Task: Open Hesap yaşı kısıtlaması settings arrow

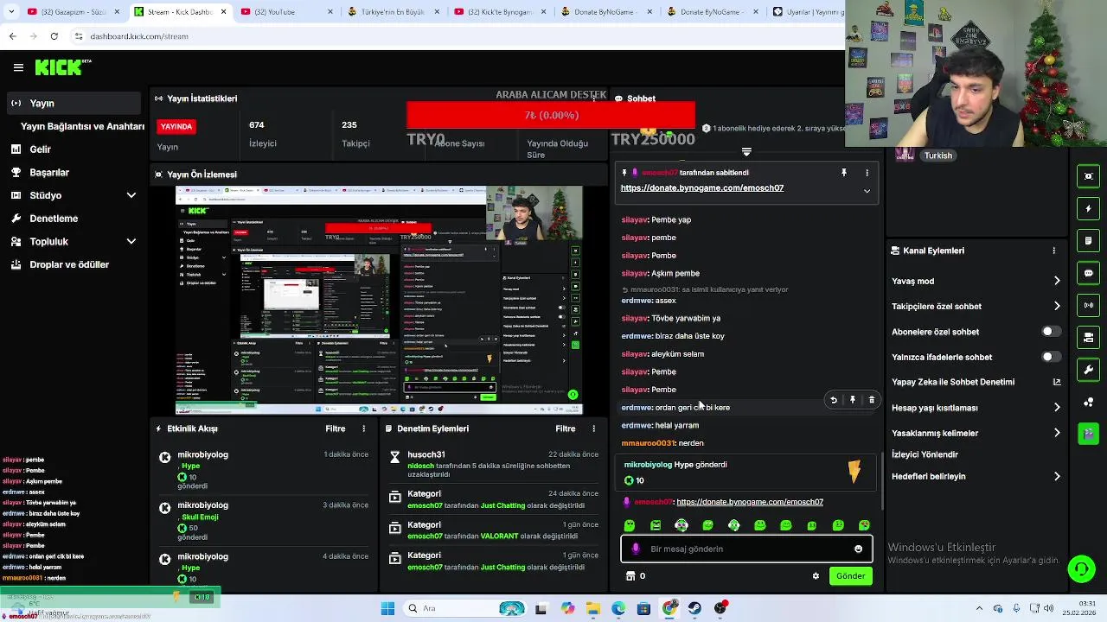Action: click(x=1057, y=408)
